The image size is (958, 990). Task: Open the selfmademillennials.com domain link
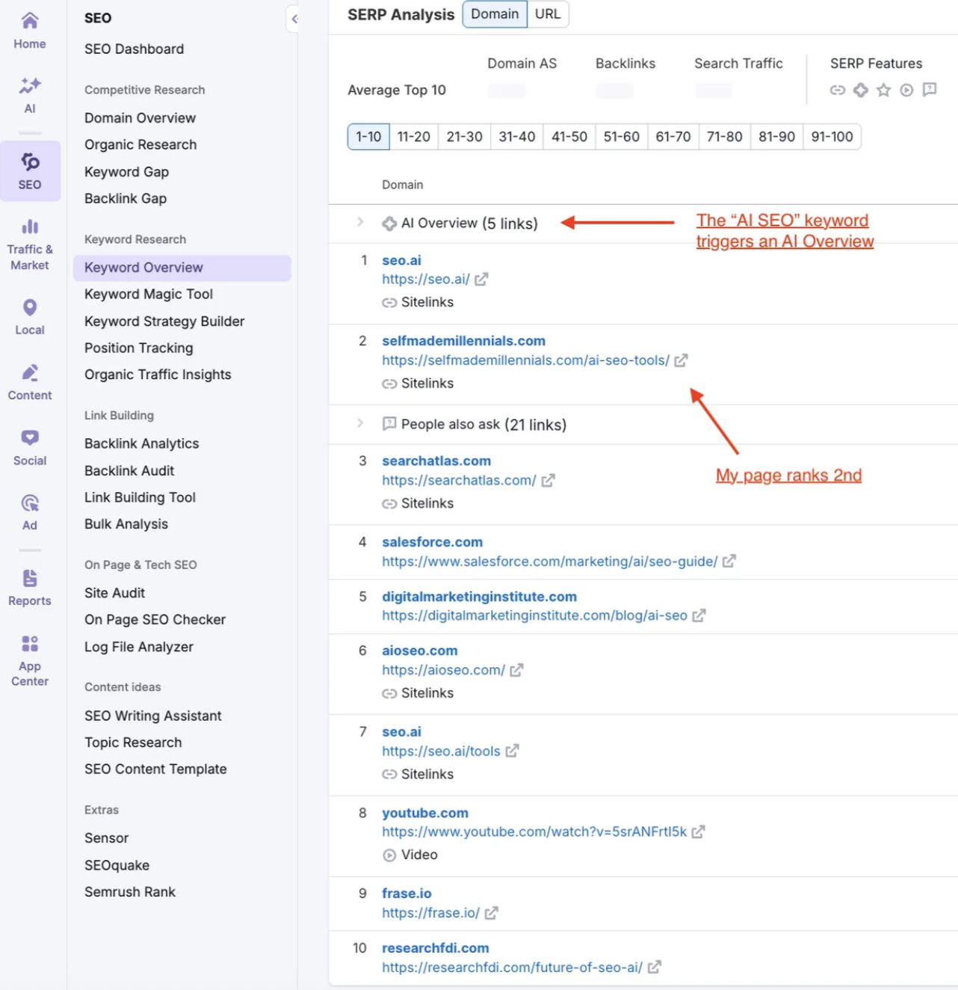(464, 341)
